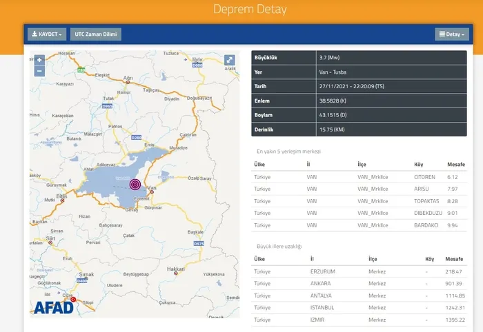
Task: Zoom in the map with plus button
Action: pyautogui.click(x=39, y=60)
